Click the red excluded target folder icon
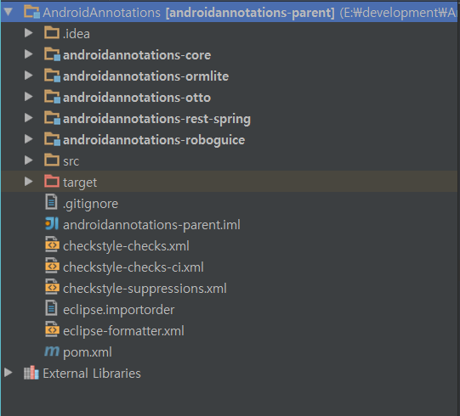 pos(52,181)
